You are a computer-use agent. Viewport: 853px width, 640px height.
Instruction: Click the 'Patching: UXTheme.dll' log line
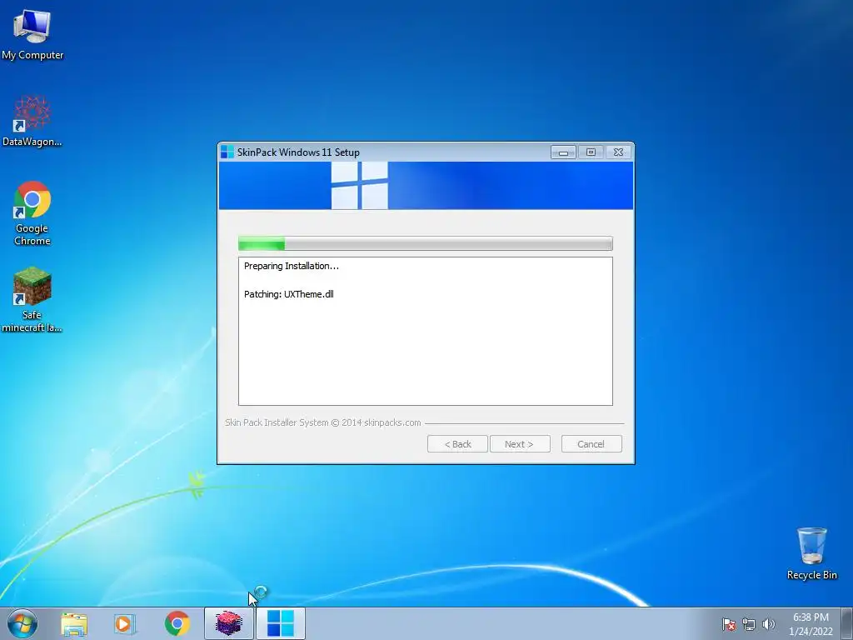pos(289,294)
